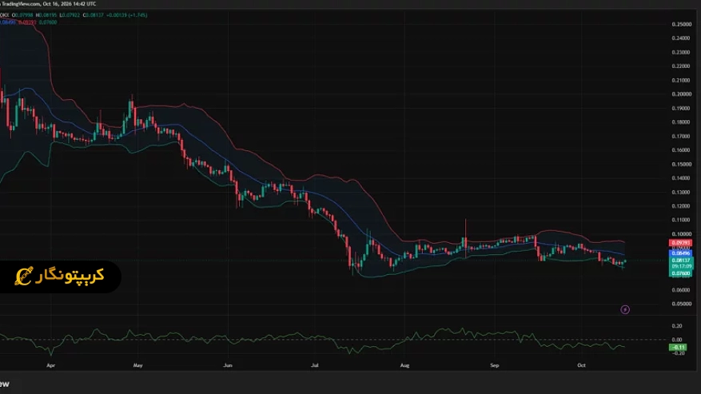Select the red 0.09393 upper band price tag

680,243
